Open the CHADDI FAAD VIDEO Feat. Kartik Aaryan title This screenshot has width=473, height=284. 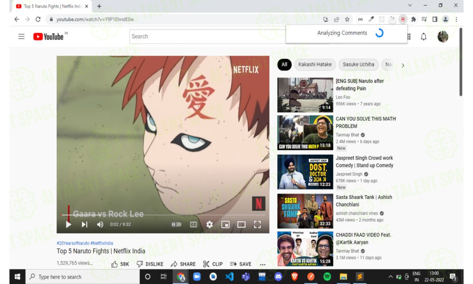pyautogui.click(x=363, y=239)
